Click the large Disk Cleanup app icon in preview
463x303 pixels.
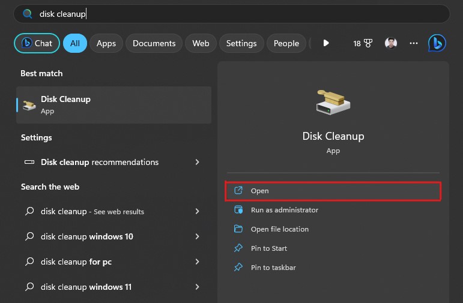[x=333, y=102]
